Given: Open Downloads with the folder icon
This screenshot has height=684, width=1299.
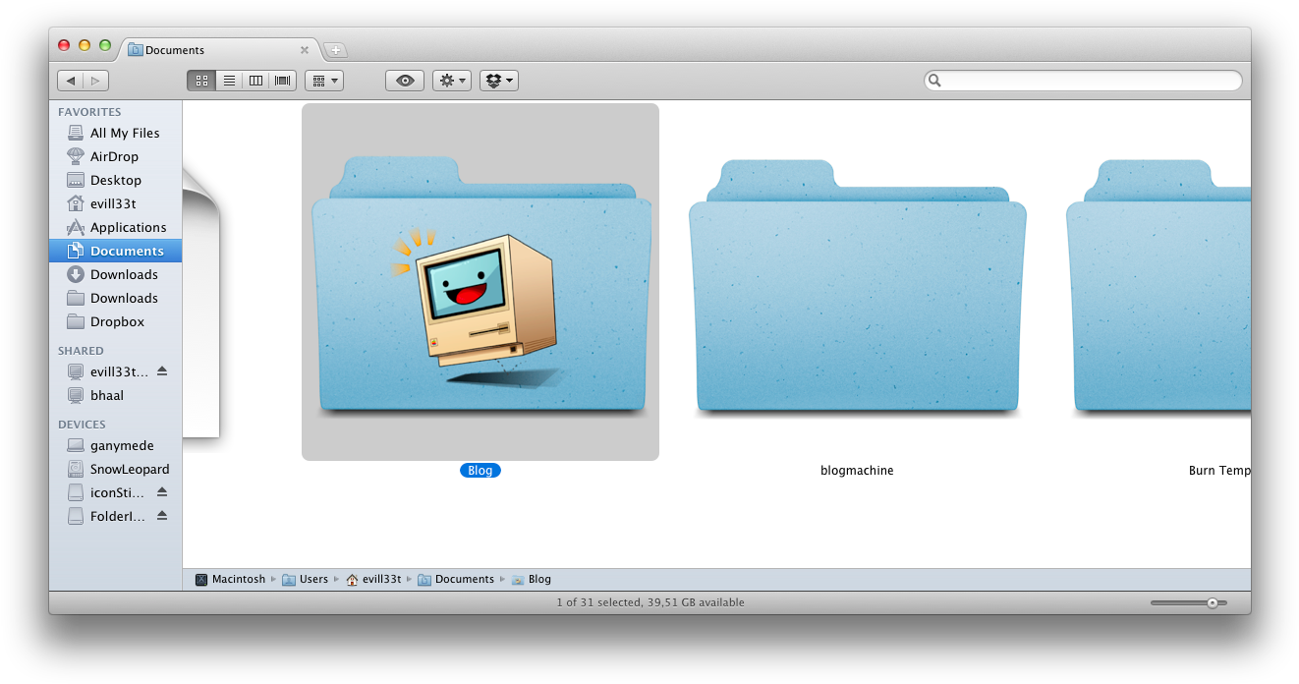Looking at the screenshot, I should [115, 298].
